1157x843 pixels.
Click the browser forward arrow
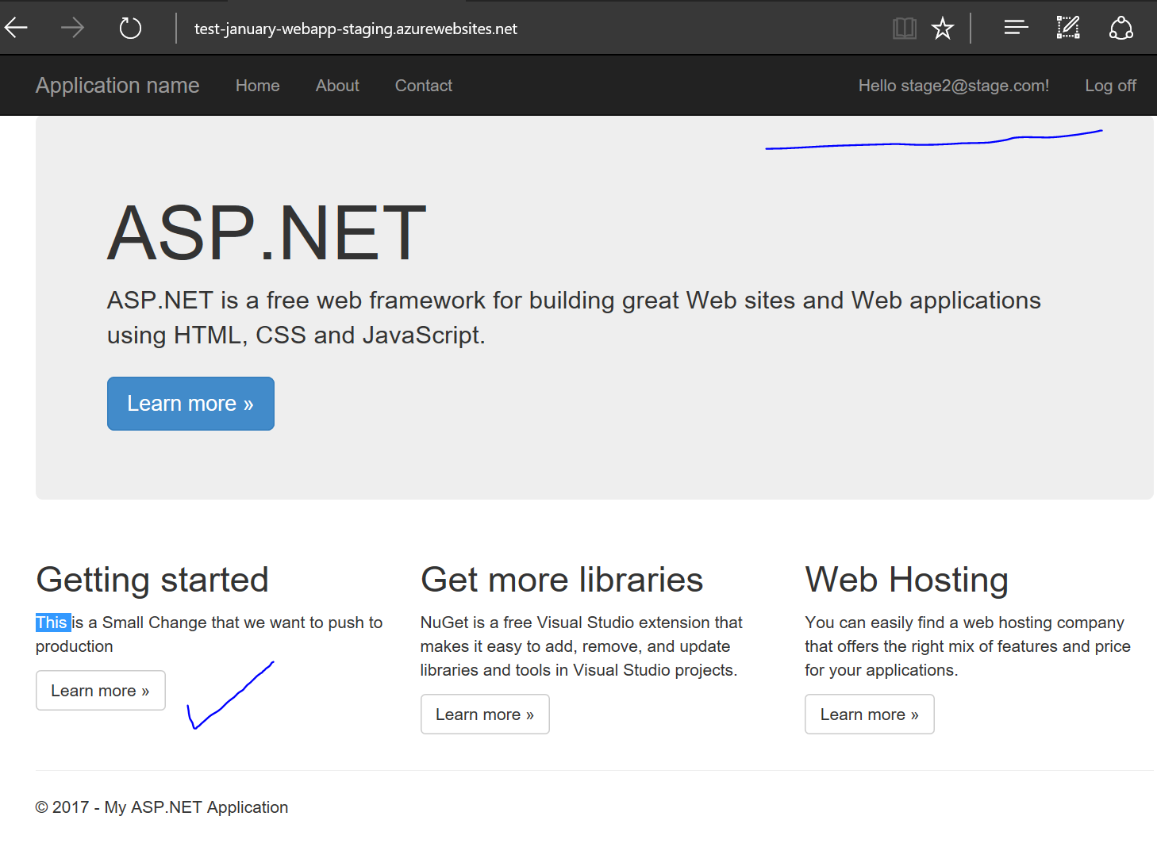coord(72,29)
